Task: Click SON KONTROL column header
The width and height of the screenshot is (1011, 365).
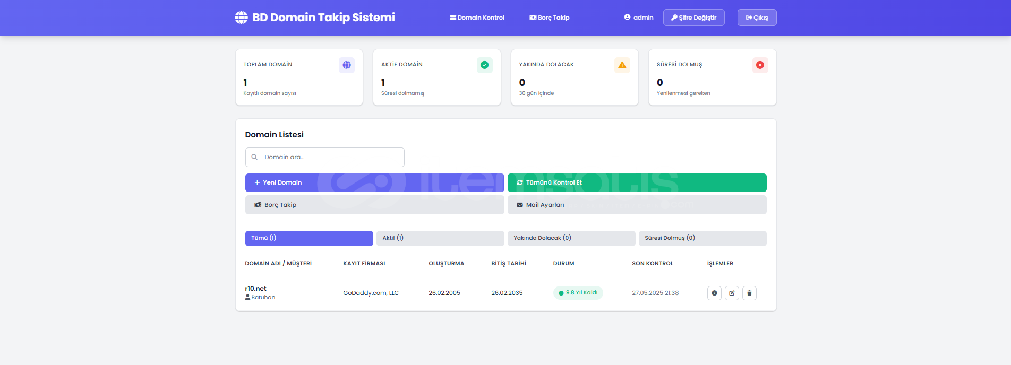Action: point(653,264)
